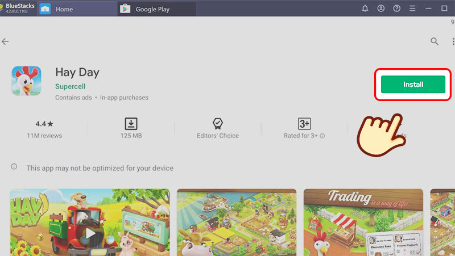This screenshot has width=455, height=256.
Task: Play the Hay Day trailer video
Action: tap(90, 233)
